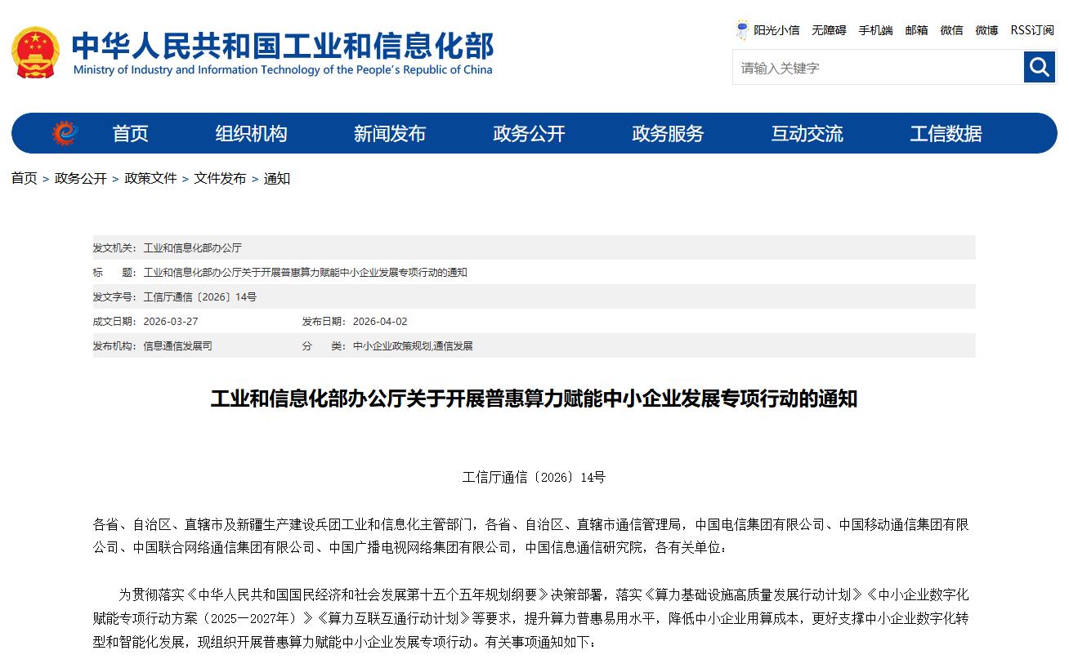The image size is (1069, 668).
Task: Click the 政策文件 breadcrumb link
Action: click(x=150, y=179)
